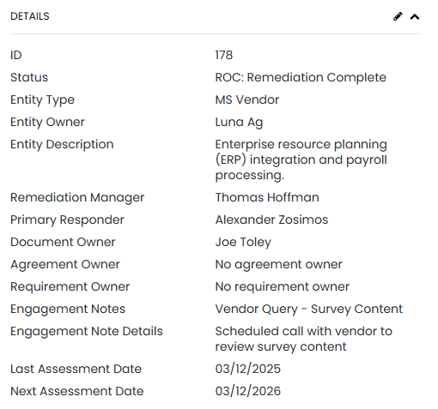Select the ID value 178

(x=224, y=55)
